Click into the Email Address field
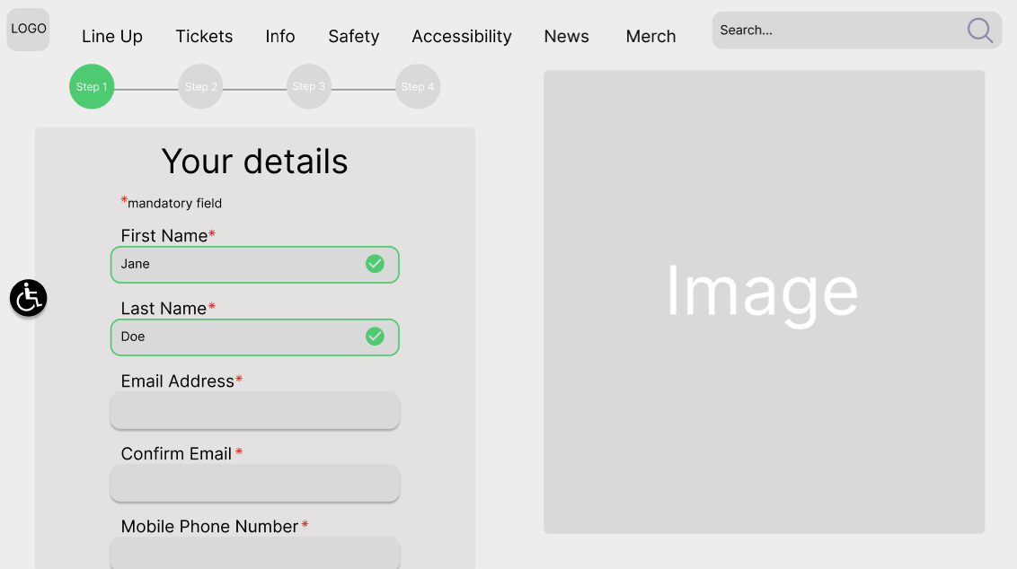The image size is (1017, 569). click(254, 410)
